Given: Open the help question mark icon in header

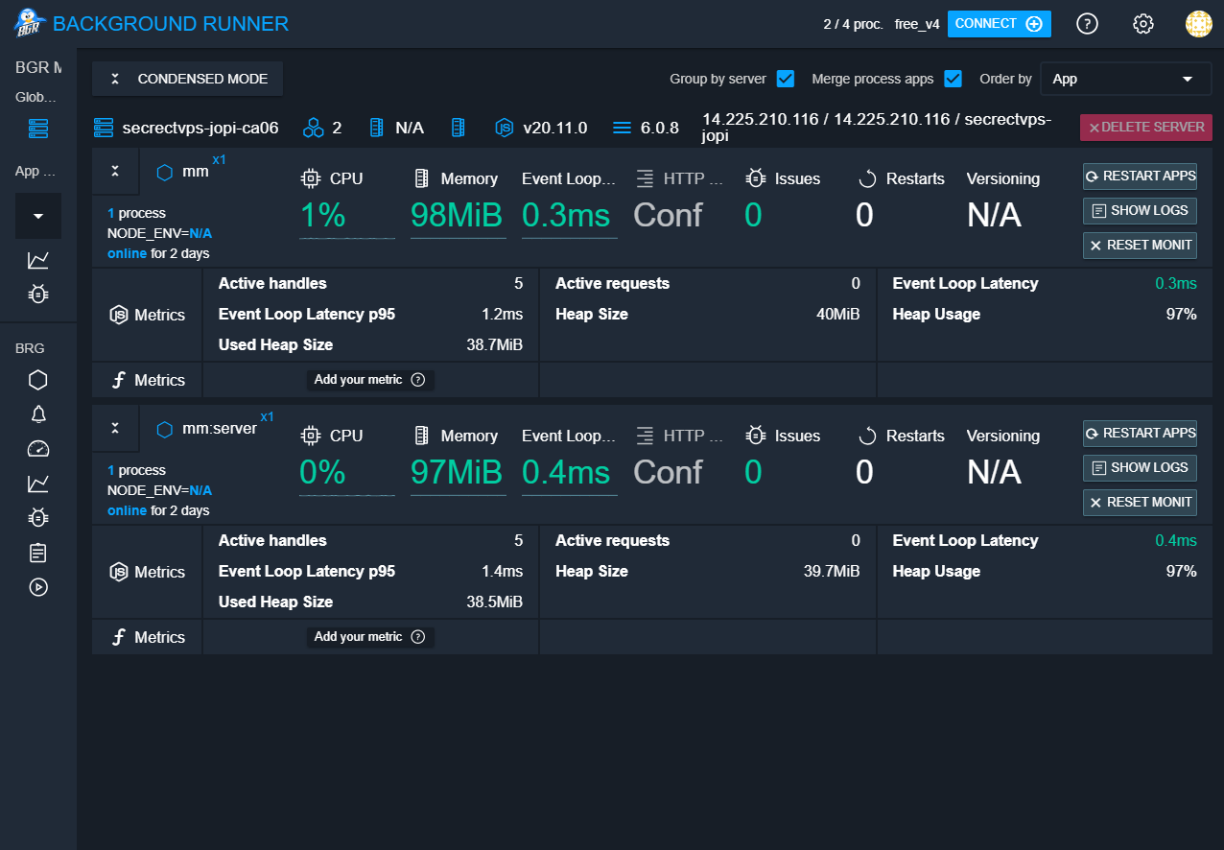Looking at the screenshot, I should tap(1087, 24).
